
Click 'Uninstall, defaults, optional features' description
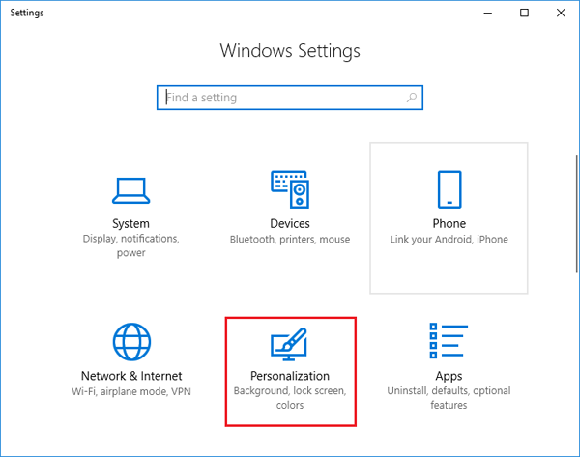click(449, 398)
